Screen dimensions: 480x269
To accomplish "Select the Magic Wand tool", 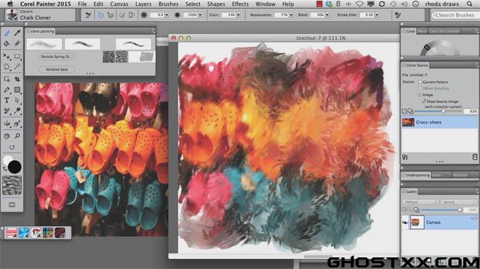I will pos(17,67).
